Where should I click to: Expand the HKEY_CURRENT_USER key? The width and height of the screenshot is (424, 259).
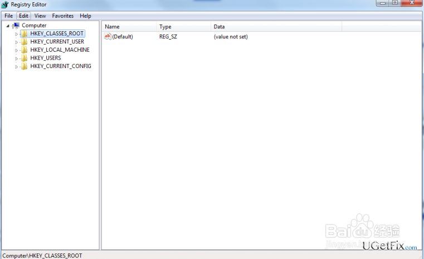(16, 42)
